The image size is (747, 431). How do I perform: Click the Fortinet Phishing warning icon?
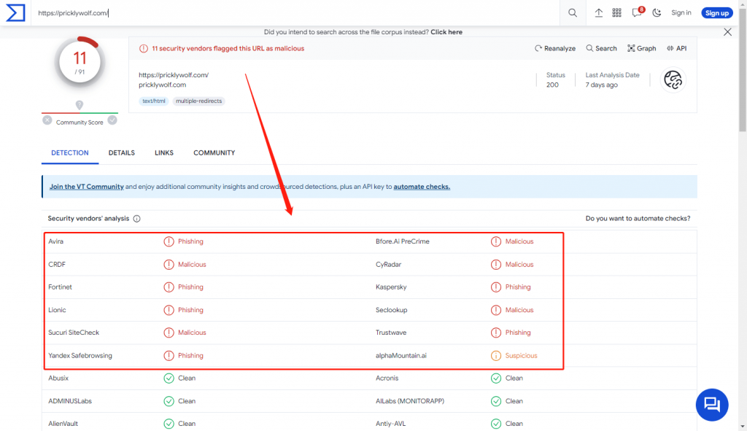pyautogui.click(x=169, y=287)
